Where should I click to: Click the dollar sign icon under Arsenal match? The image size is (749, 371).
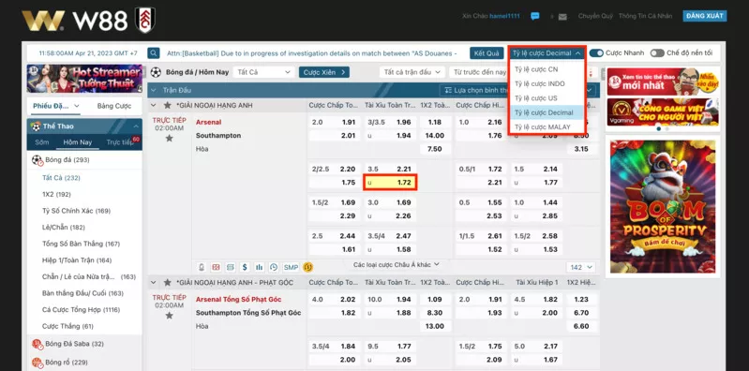click(x=245, y=267)
